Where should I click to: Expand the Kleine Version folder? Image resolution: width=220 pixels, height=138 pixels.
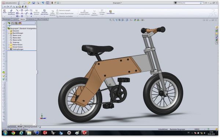(9, 45)
